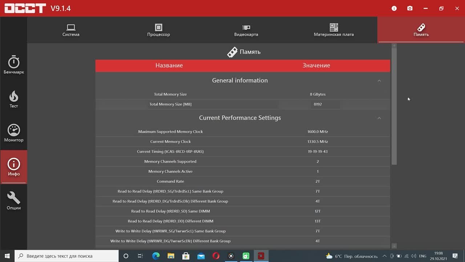Image resolution: width=465 pixels, height=262 pixels.
Task: Click the Название column header
Action: tap(169, 65)
